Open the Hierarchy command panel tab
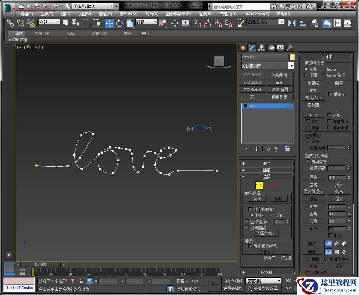 click(261, 48)
